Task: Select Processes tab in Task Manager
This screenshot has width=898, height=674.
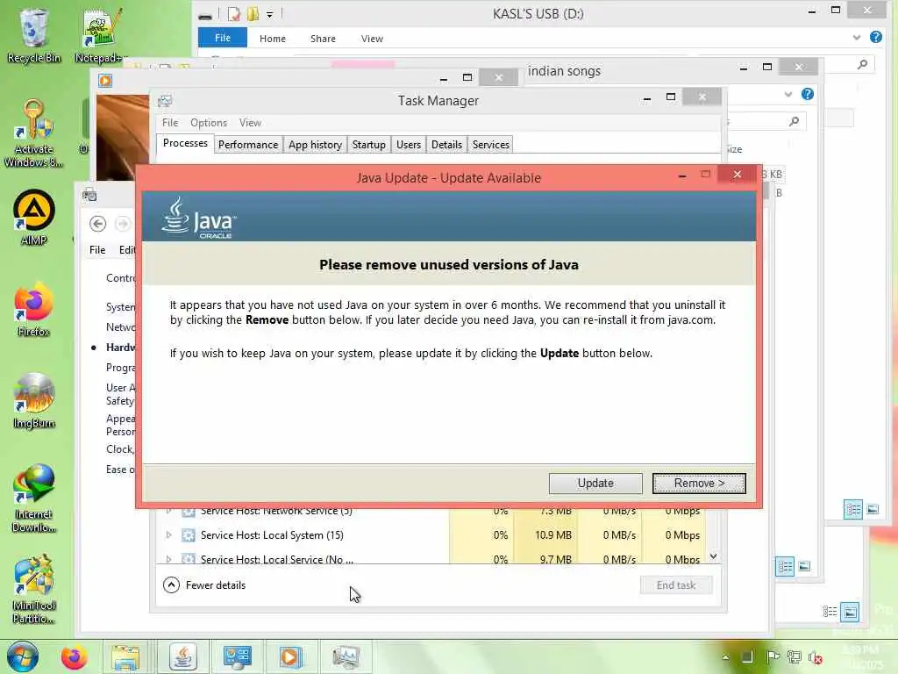Action: [x=185, y=143]
